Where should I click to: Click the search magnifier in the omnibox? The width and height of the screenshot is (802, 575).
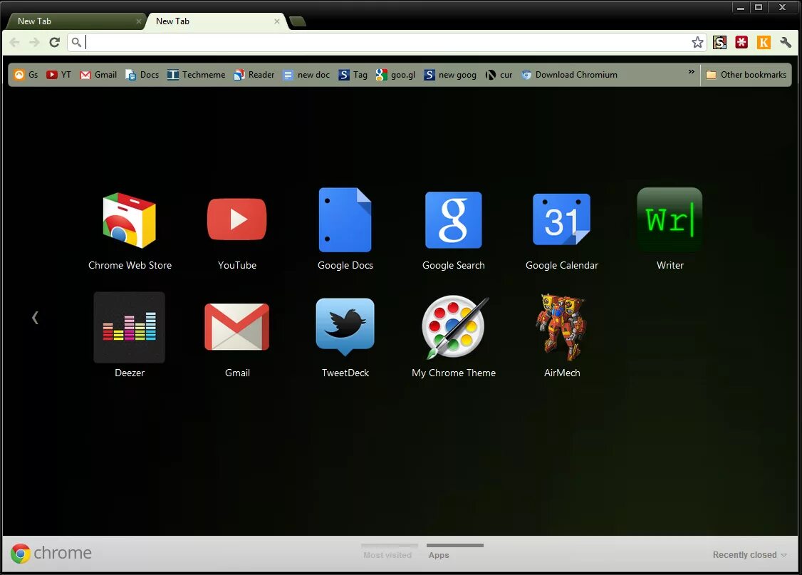(x=76, y=43)
